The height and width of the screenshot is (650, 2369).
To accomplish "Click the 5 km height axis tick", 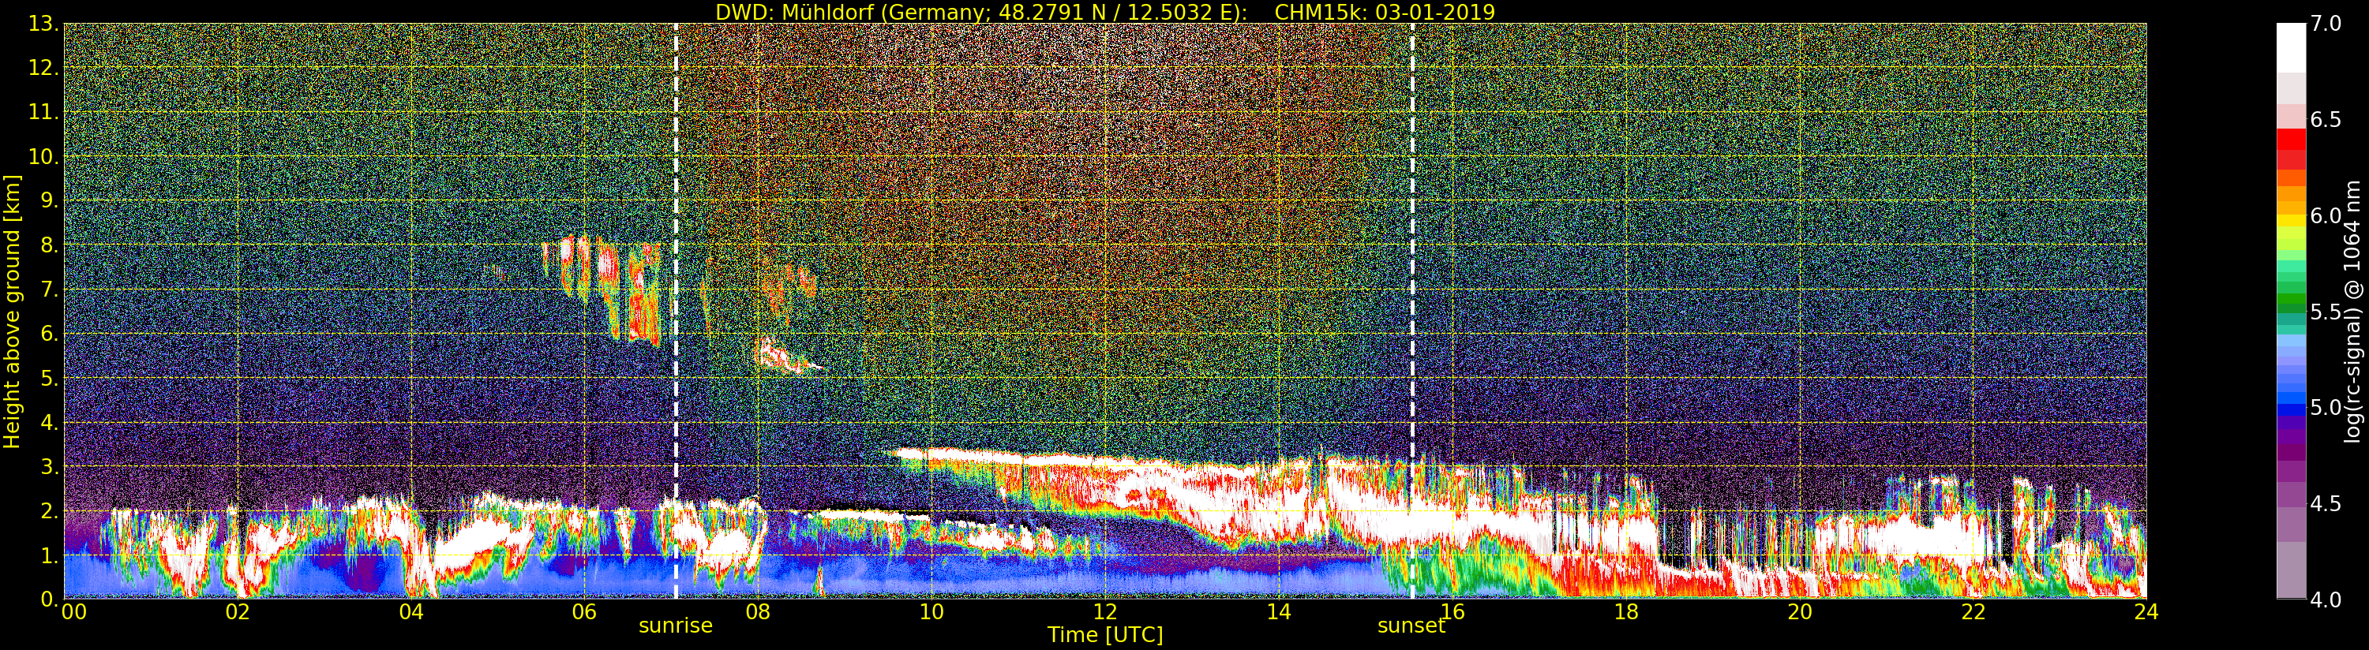I will point(48,378).
